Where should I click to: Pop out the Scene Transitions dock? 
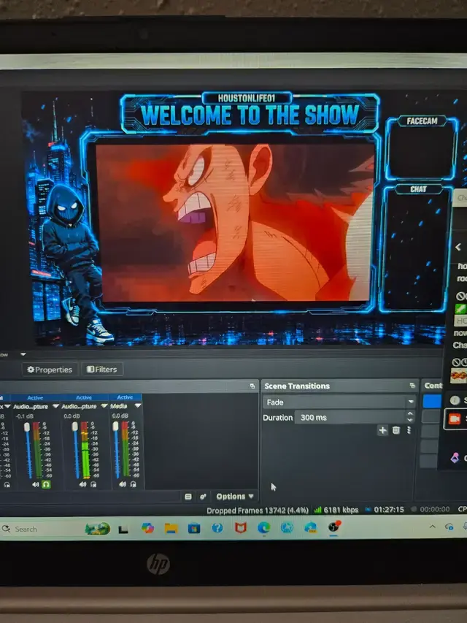point(412,386)
